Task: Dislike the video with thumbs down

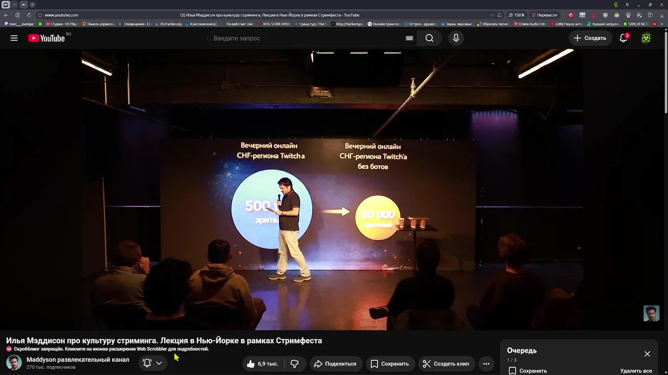Action: click(x=294, y=364)
